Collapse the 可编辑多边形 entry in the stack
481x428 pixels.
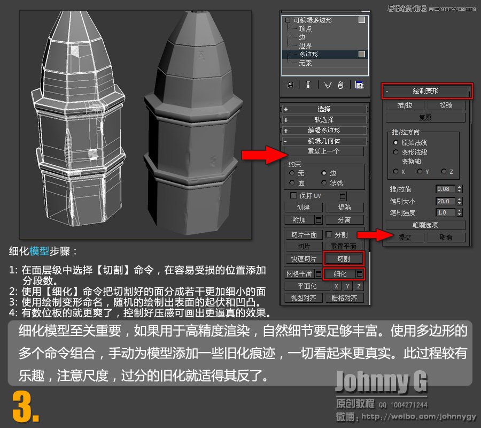click(289, 20)
